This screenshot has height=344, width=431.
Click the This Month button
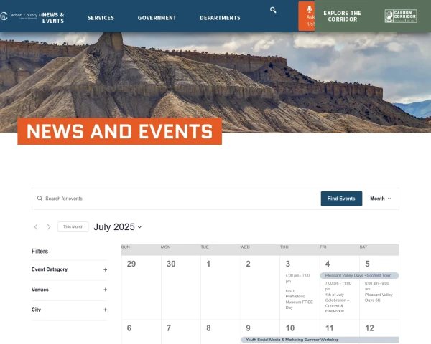[73, 227]
